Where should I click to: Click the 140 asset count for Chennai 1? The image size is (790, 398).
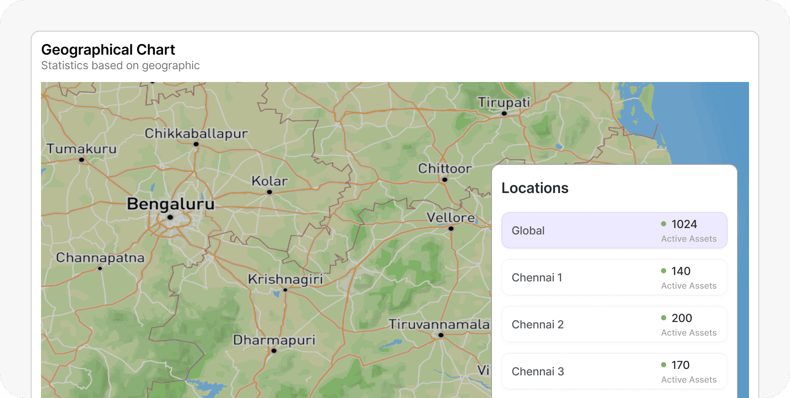click(681, 271)
